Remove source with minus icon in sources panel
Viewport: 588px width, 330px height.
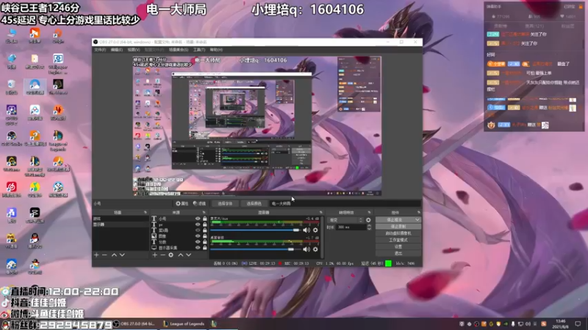coord(162,254)
